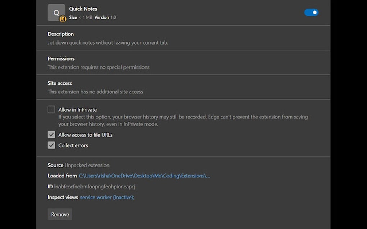The width and height of the screenshot is (367, 229).
Task: Select the extension name Quick Notes
Action: [x=83, y=9]
